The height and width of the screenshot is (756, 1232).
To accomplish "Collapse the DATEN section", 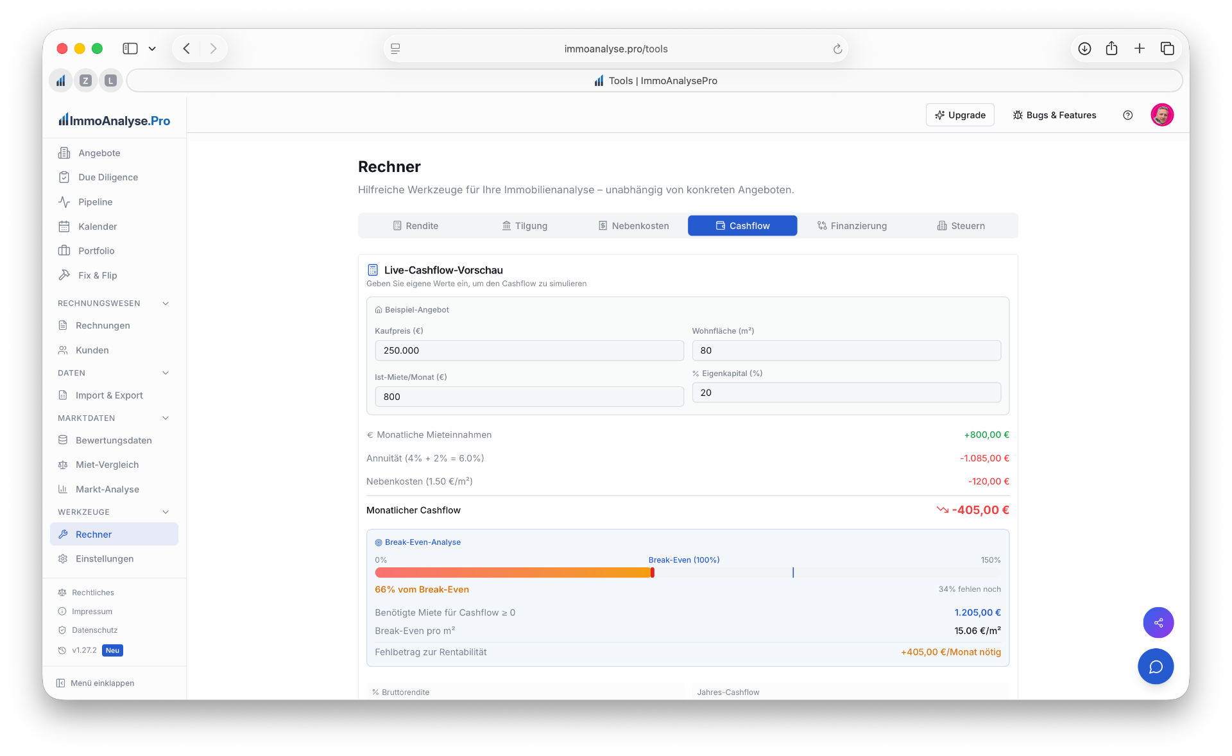I will 166,373.
